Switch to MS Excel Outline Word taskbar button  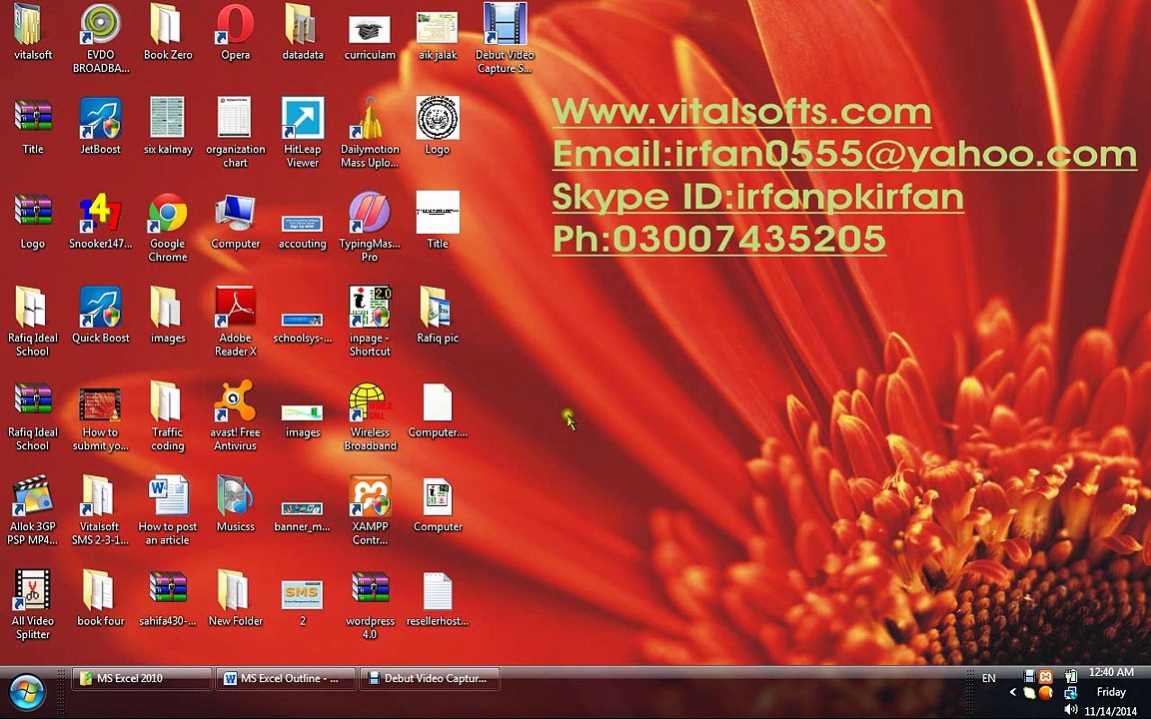287,679
